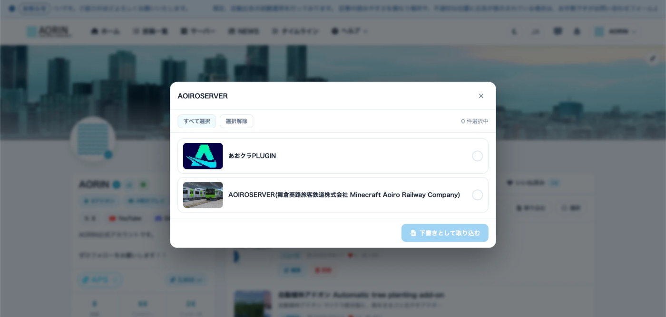Open ホーム in background navigation bar
This screenshot has width=666, height=317.
pos(106,31)
